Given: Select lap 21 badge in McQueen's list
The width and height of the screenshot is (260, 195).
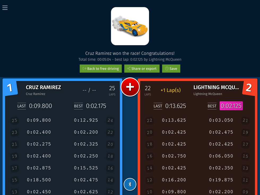Looking at the screenshot, I should (245, 120).
